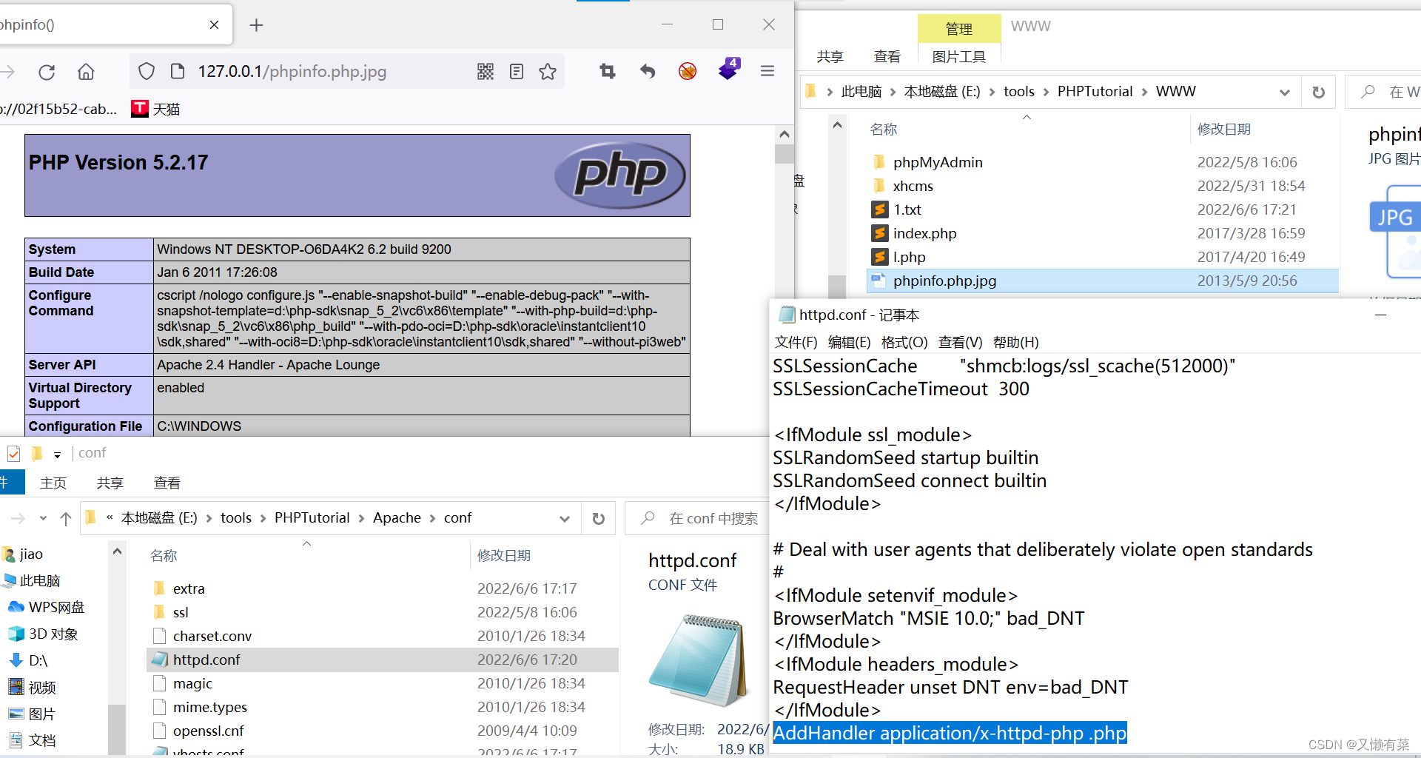Image resolution: width=1421 pixels, height=758 pixels.
Task: Open the 管理 ribbon tab
Action: [958, 29]
